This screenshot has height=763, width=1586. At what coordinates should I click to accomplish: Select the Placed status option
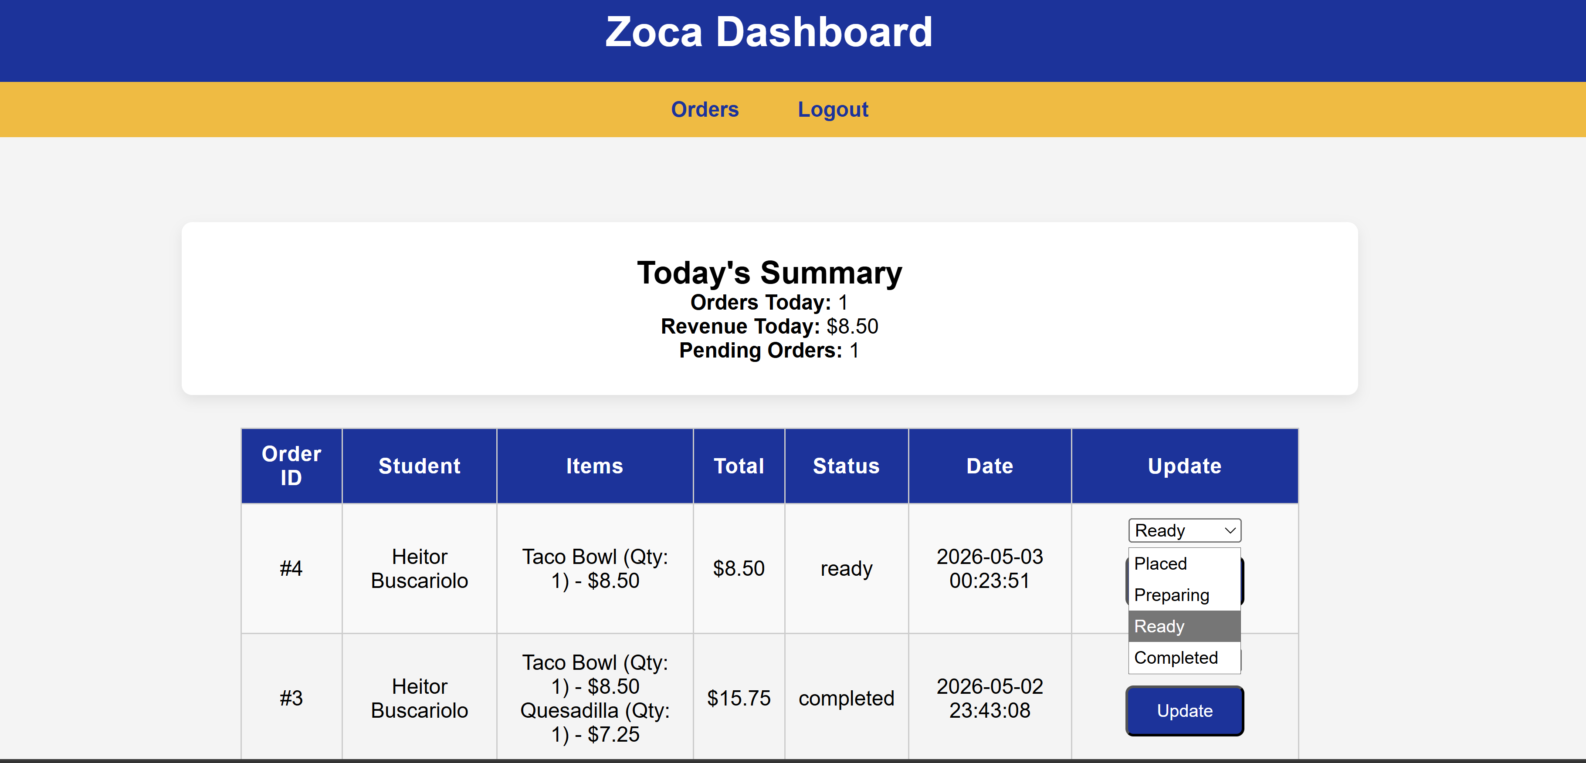(1183, 563)
